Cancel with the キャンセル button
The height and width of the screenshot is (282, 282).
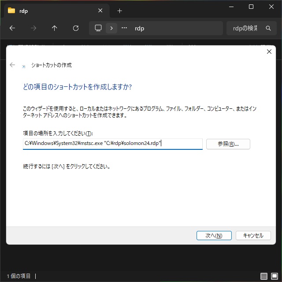(x=253, y=235)
